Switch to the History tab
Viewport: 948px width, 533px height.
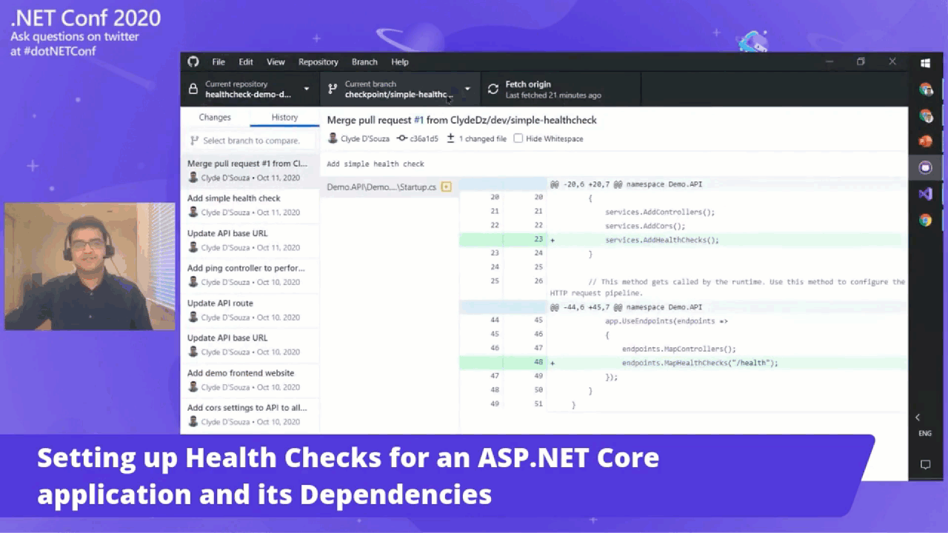click(284, 117)
